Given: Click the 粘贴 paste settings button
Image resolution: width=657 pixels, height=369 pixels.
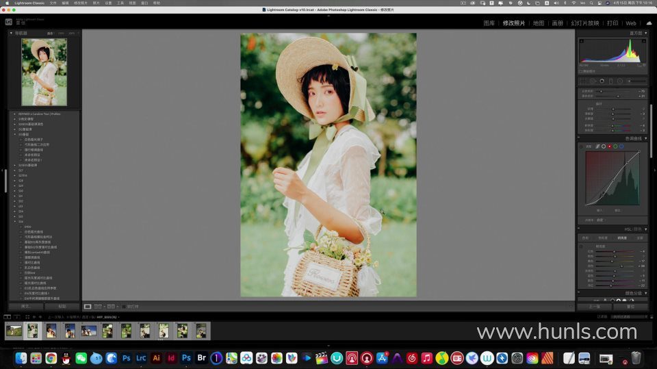Looking at the screenshot, I should [62, 307].
